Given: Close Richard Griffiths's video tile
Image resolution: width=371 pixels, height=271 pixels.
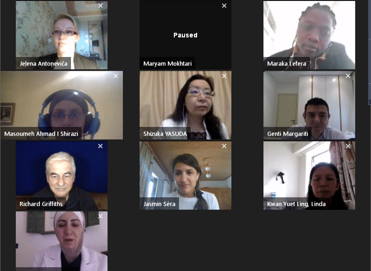Looking at the screenshot, I should [x=100, y=146].
